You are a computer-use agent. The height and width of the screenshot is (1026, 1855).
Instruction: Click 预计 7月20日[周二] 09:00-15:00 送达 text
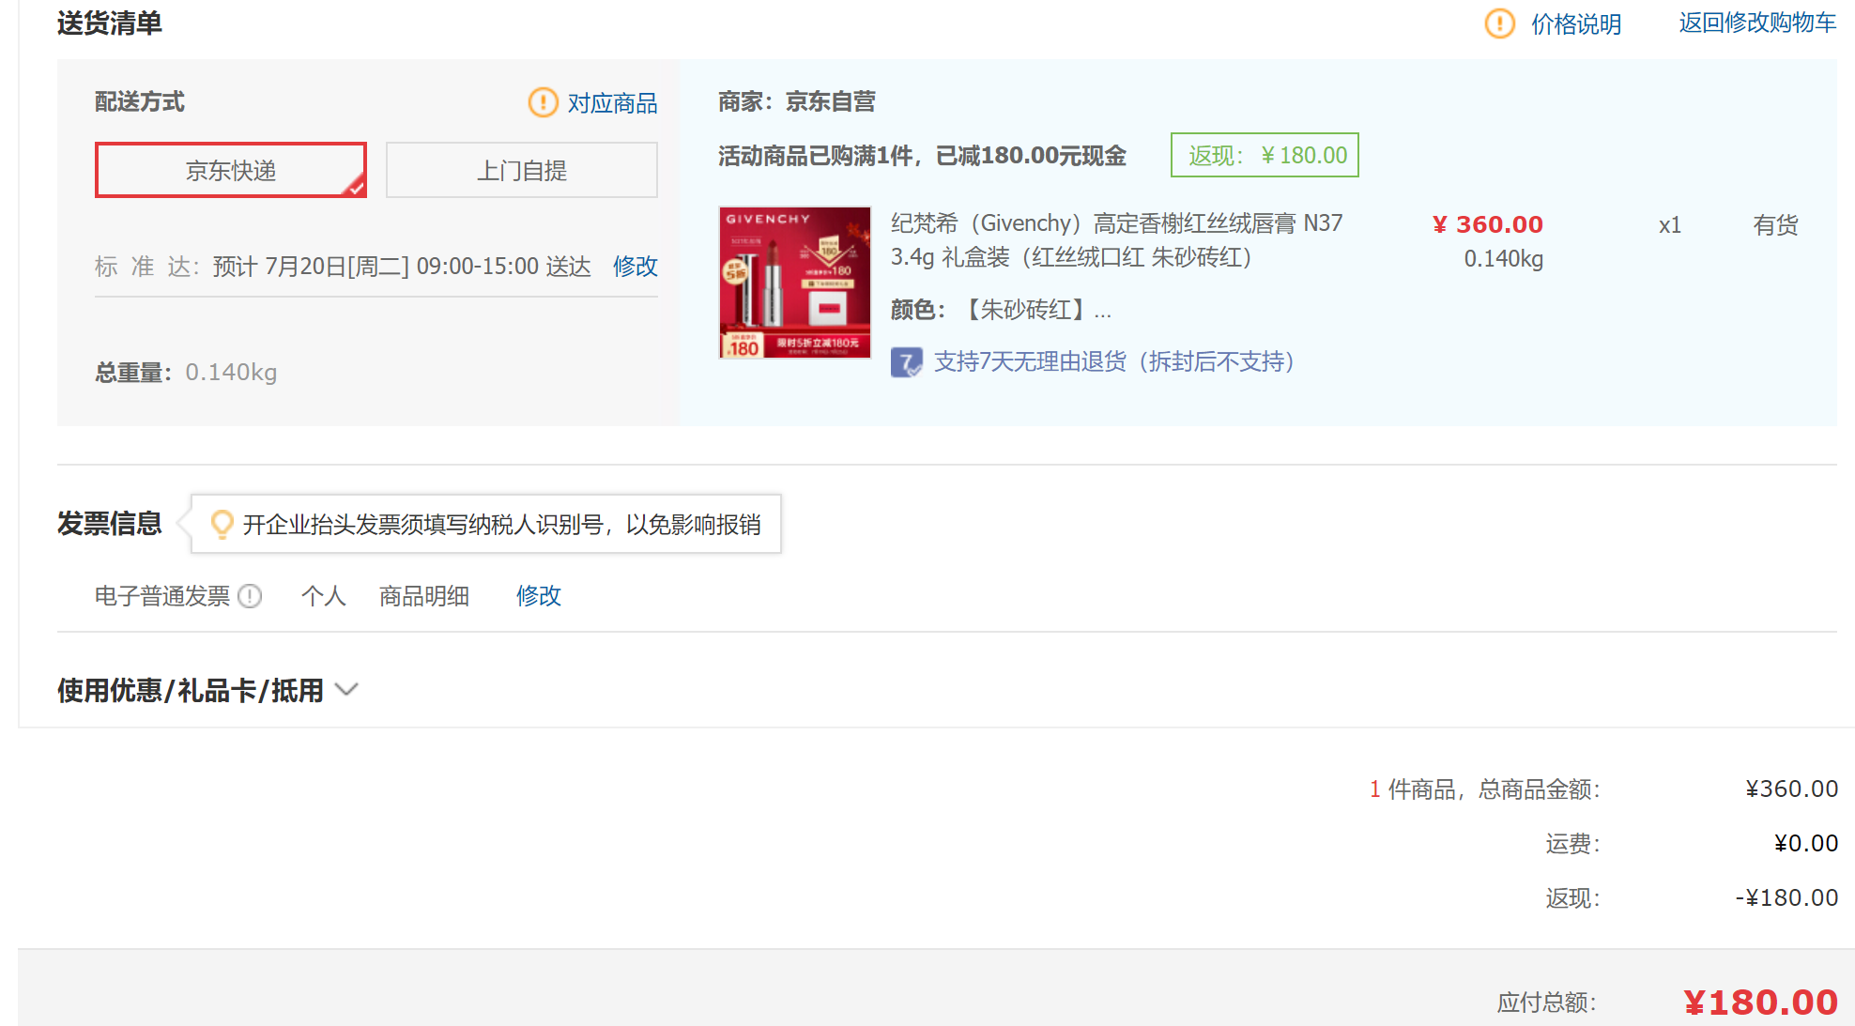coord(402,267)
